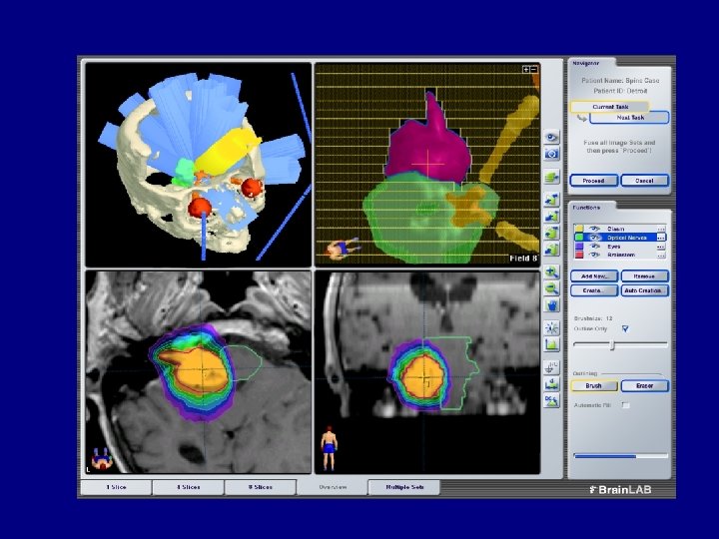This screenshot has width=719, height=539.
Task: Select the distance measurement 'd' icon
Action: [551, 384]
